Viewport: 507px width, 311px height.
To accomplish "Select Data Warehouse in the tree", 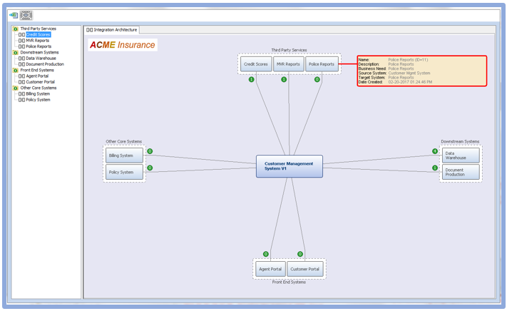I will tap(41, 58).
